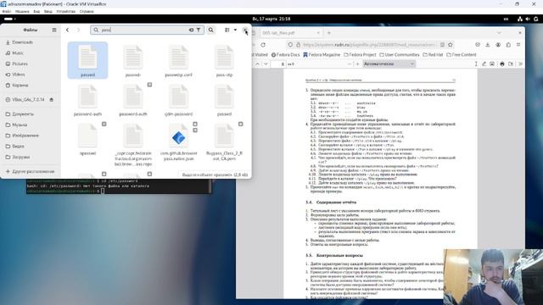This screenshot has width=543, height=305.
Task: Open VirtualBox Вид menu
Action: (36, 11)
